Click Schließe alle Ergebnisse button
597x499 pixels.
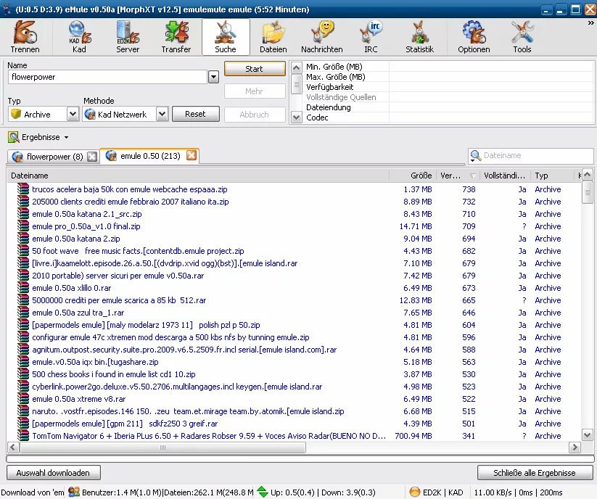coord(535,473)
